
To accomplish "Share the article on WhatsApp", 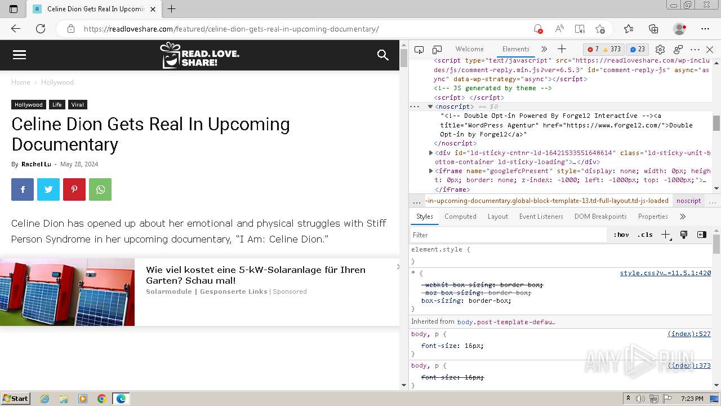I will pyautogui.click(x=100, y=189).
